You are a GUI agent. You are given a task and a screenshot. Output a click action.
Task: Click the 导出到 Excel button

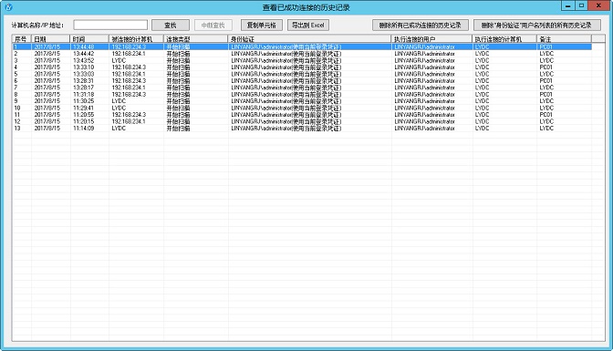(308, 25)
